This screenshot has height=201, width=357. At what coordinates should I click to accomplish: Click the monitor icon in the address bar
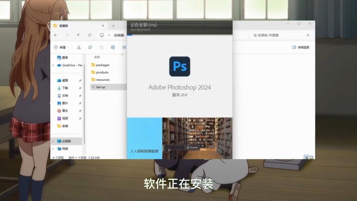pyautogui.click(x=102, y=35)
